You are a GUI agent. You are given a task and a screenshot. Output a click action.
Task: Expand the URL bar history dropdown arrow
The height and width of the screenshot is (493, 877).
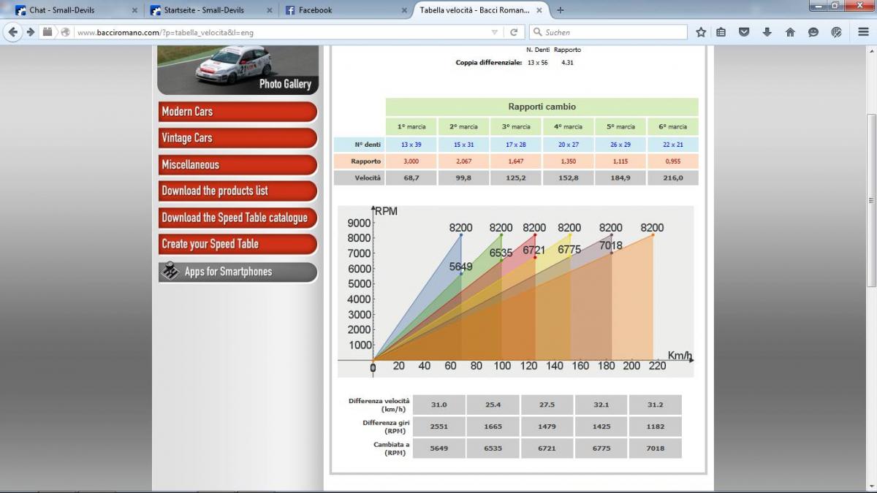(x=495, y=32)
